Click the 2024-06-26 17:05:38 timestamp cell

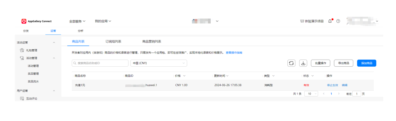pyautogui.click(x=228, y=85)
